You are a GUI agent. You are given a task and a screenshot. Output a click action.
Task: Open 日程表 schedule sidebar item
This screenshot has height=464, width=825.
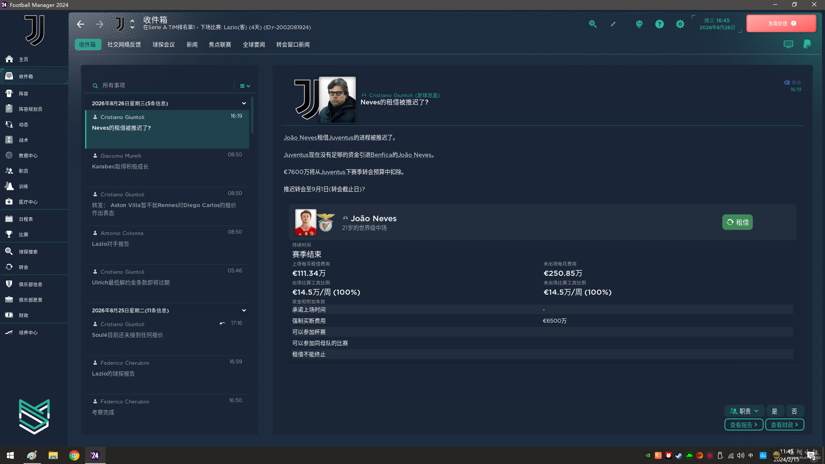[26, 219]
